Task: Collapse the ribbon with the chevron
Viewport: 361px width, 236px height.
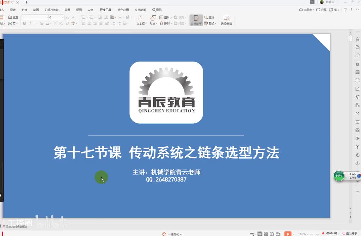Action: [x=357, y=10]
